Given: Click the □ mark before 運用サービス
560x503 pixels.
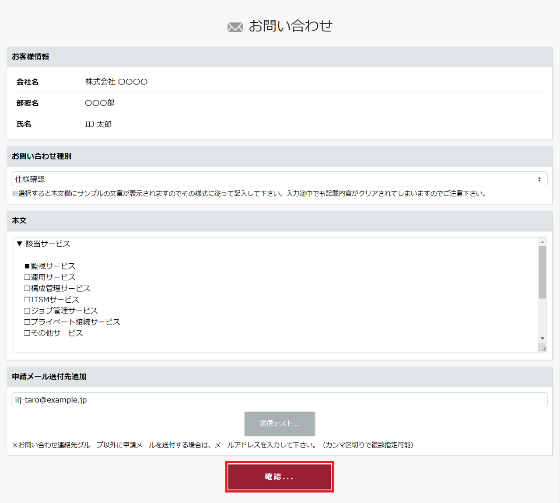Looking at the screenshot, I should [27, 277].
